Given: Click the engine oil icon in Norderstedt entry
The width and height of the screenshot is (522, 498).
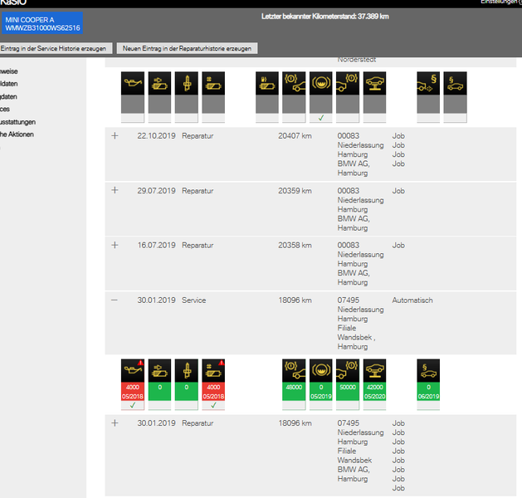Looking at the screenshot, I should (133, 83).
